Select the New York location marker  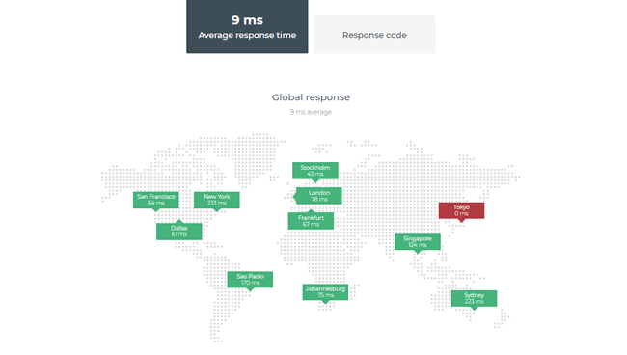[217, 200]
